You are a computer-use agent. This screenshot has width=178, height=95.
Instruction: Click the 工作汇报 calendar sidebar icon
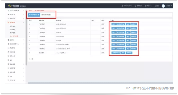(8, 80)
